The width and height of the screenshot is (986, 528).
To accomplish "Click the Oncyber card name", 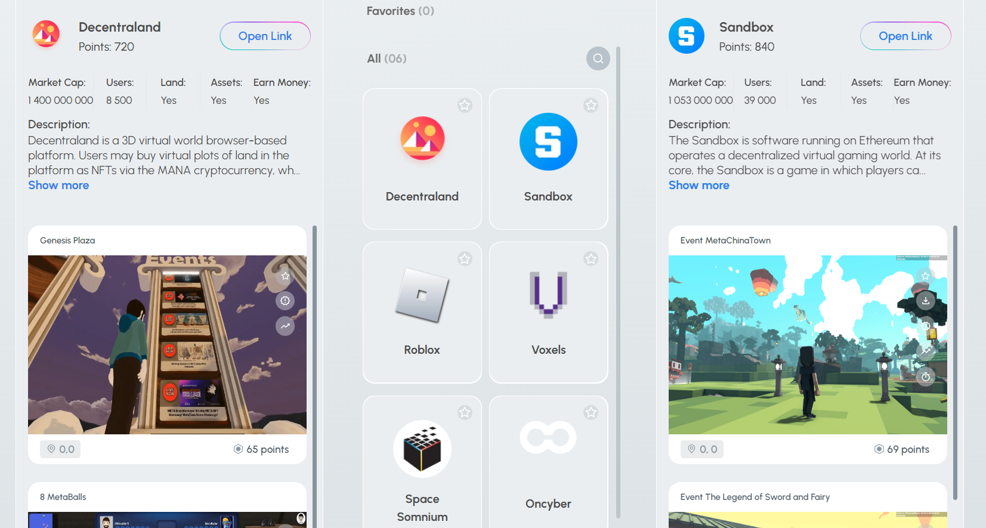I will click(549, 504).
